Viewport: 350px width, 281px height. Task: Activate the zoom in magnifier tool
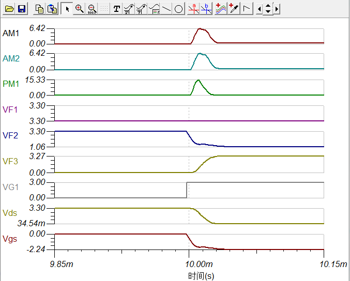pyautogui.click(x=79, y=9)
